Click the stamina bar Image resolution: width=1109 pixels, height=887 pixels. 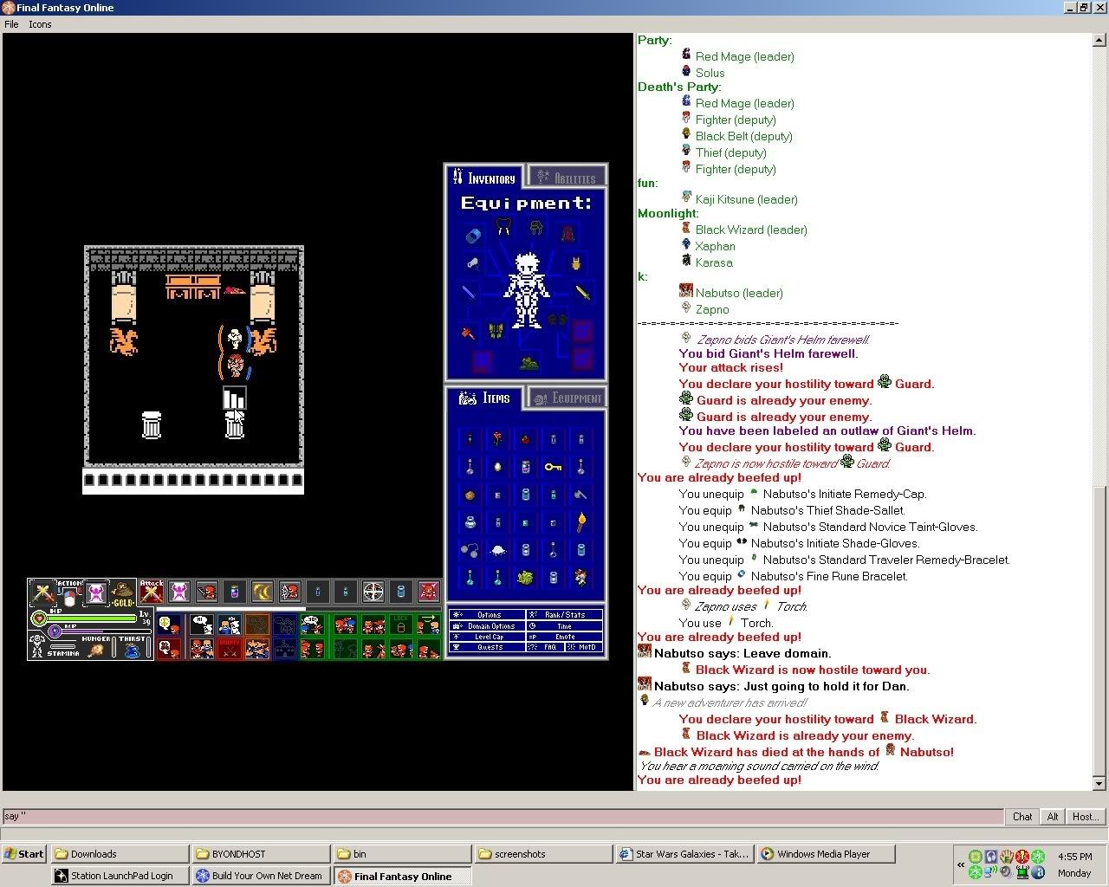click(x=62, y=646)
